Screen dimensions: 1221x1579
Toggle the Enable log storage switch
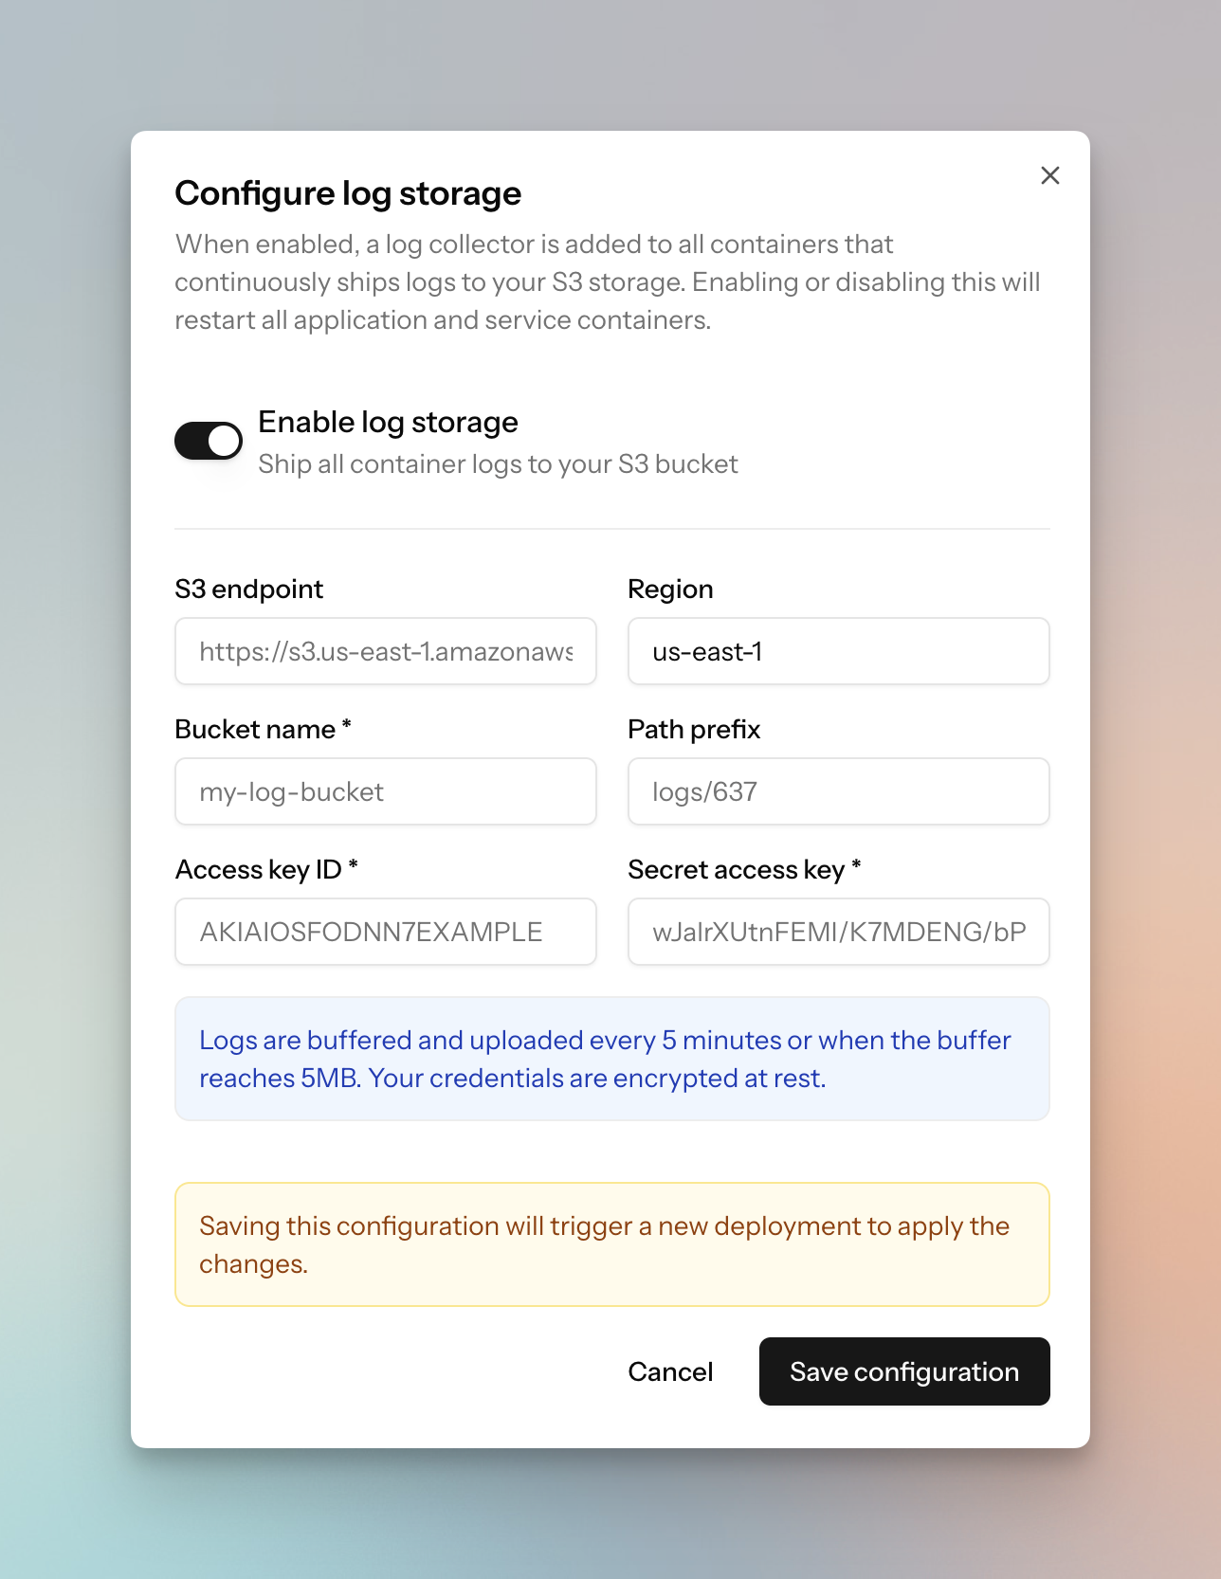point(209,441)
